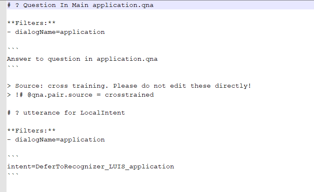
Task: Select '**Filters:**' line below the Question In Main heading
Action: tap(31, 23)
